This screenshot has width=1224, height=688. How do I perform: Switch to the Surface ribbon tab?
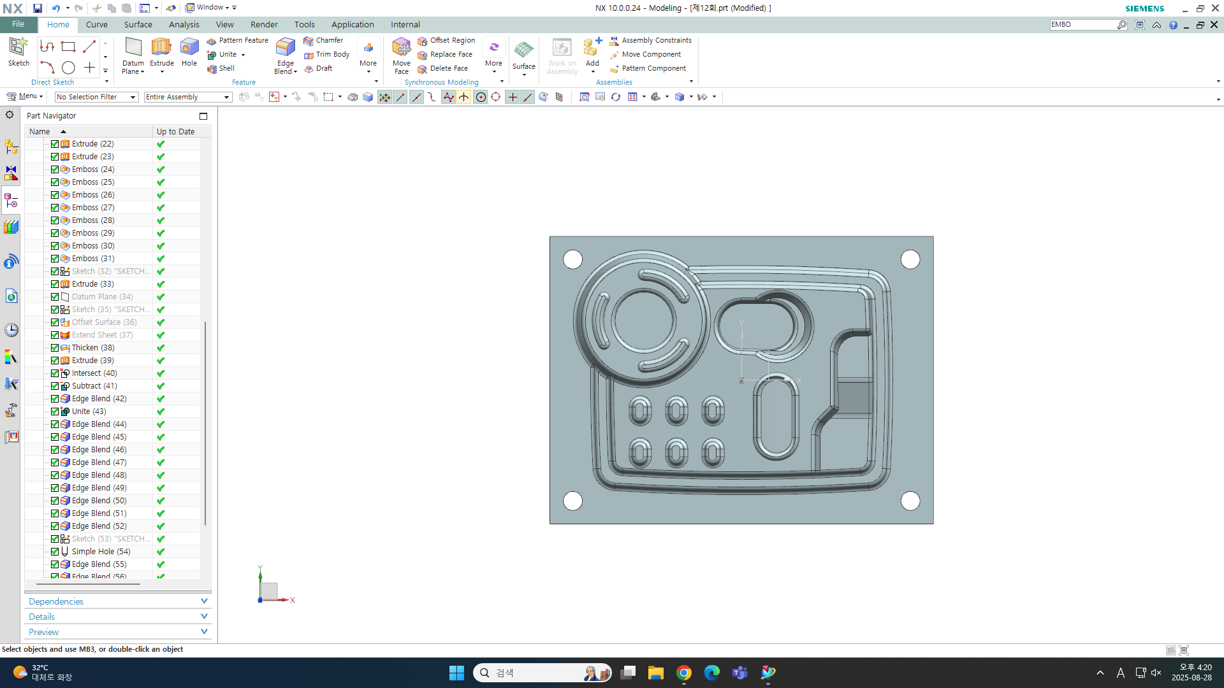click(138, 24)
